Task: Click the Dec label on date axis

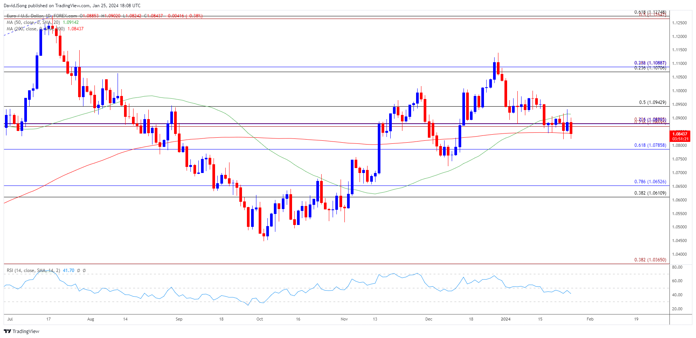Action: tap(429, 319)
